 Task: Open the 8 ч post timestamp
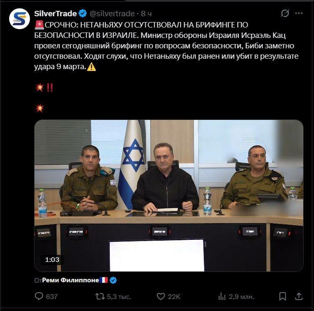146,14
